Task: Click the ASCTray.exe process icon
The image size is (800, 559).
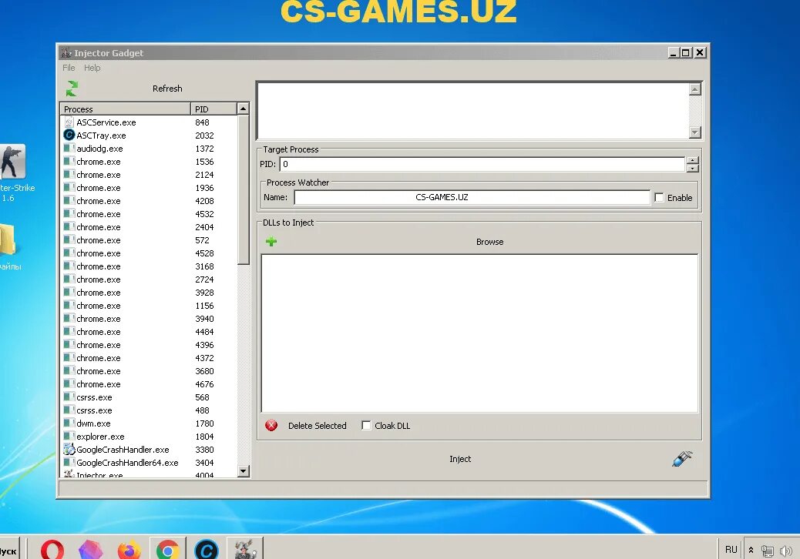Action: tap(69, 135)
